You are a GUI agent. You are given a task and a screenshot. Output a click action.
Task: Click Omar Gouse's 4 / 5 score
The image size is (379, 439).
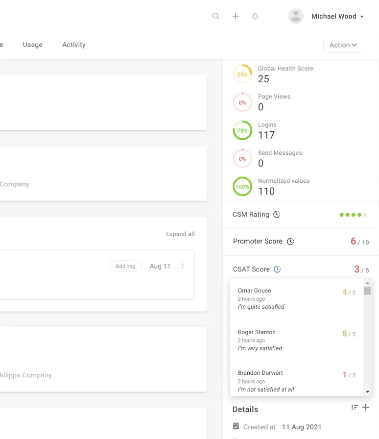(349, 293)
